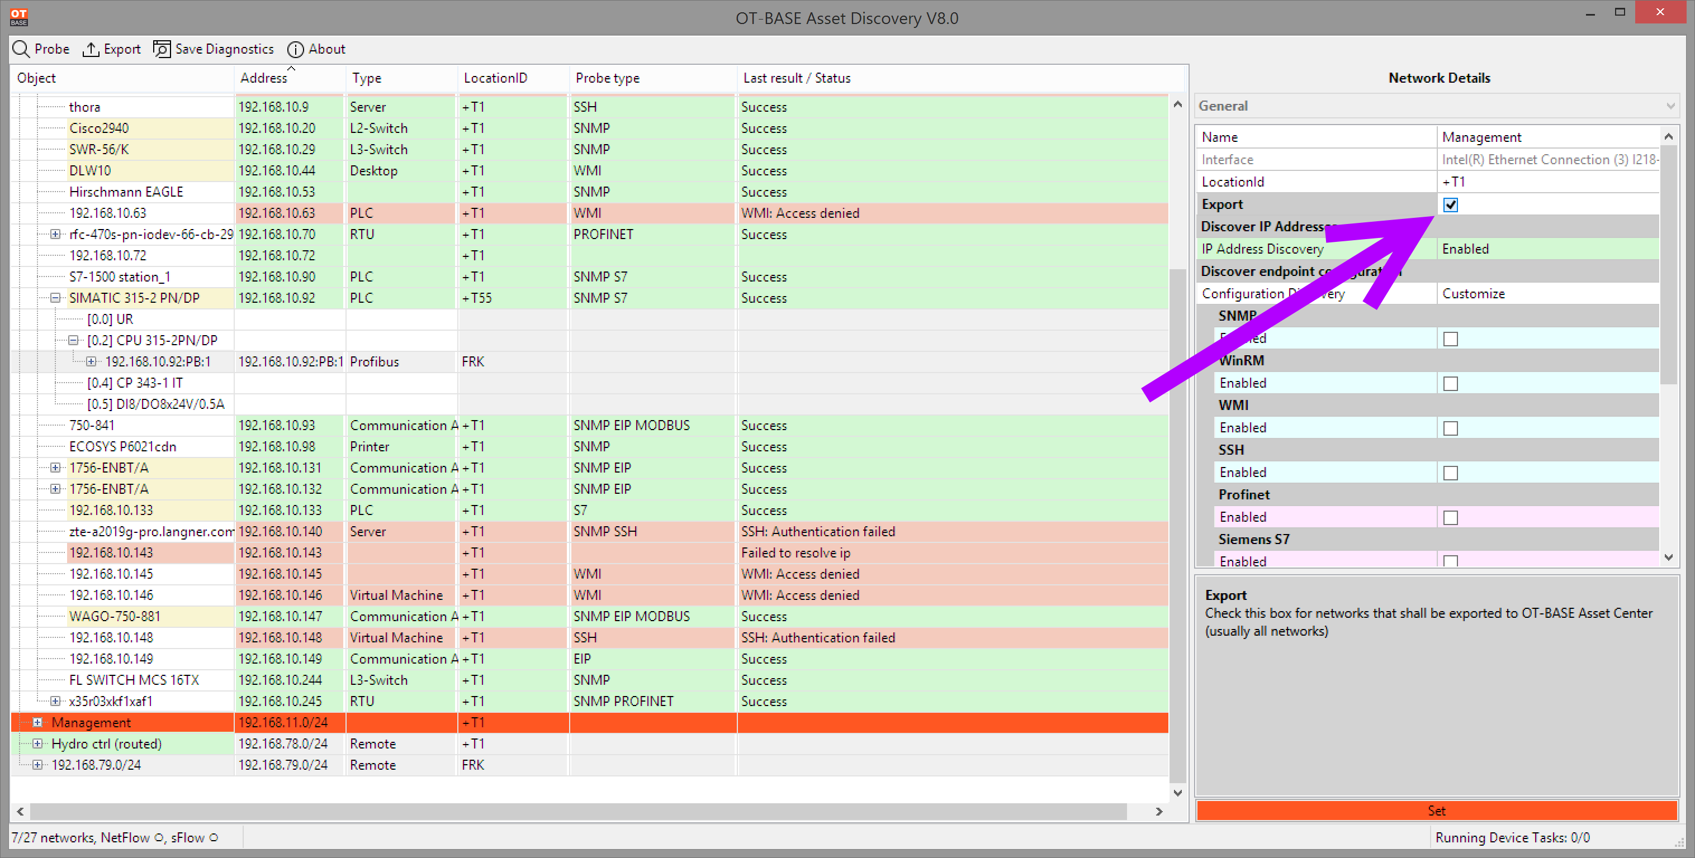The height and width of the screenshot is (858, 1695).
Task: Select the WAGO-750-881 row
Action: (589, 616)
